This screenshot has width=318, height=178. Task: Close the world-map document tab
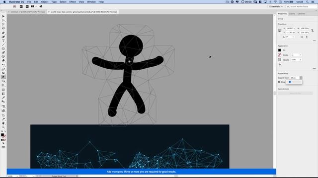[x=49, y=12]
